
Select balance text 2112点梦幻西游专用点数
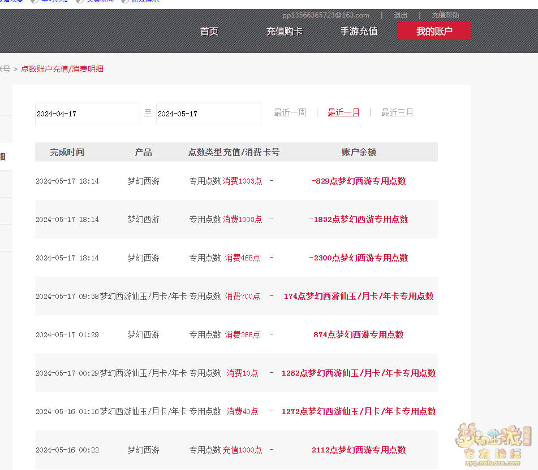pos(359,450)
